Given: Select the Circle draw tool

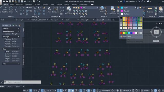Looking at the screenshot, I should [11, 10].
